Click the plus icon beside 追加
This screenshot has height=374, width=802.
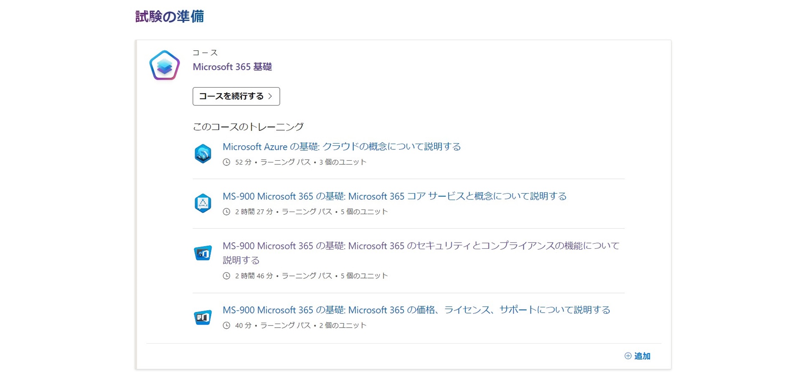click(628, 356)
